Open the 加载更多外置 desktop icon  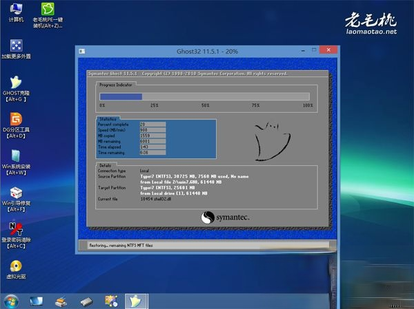(16, 49)
